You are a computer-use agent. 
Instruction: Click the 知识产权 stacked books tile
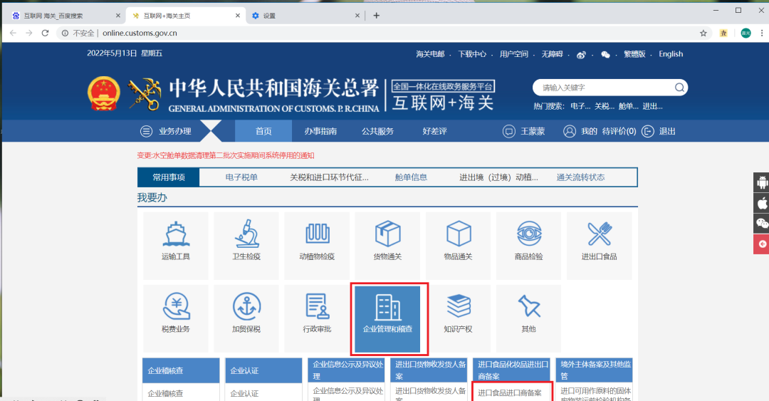coord(458,317)
